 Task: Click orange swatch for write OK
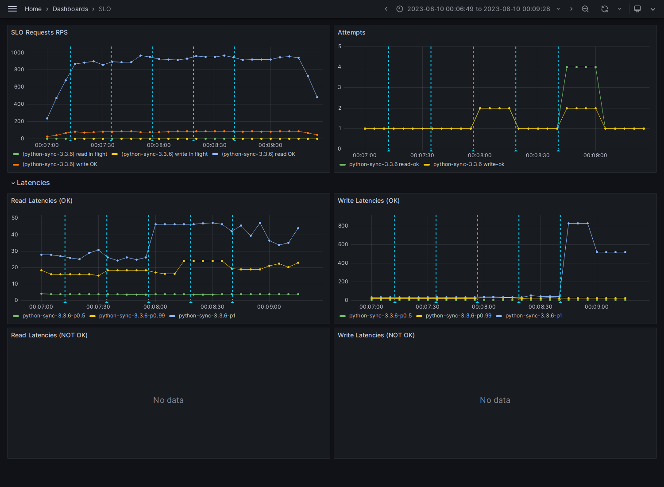coord(16,164)
